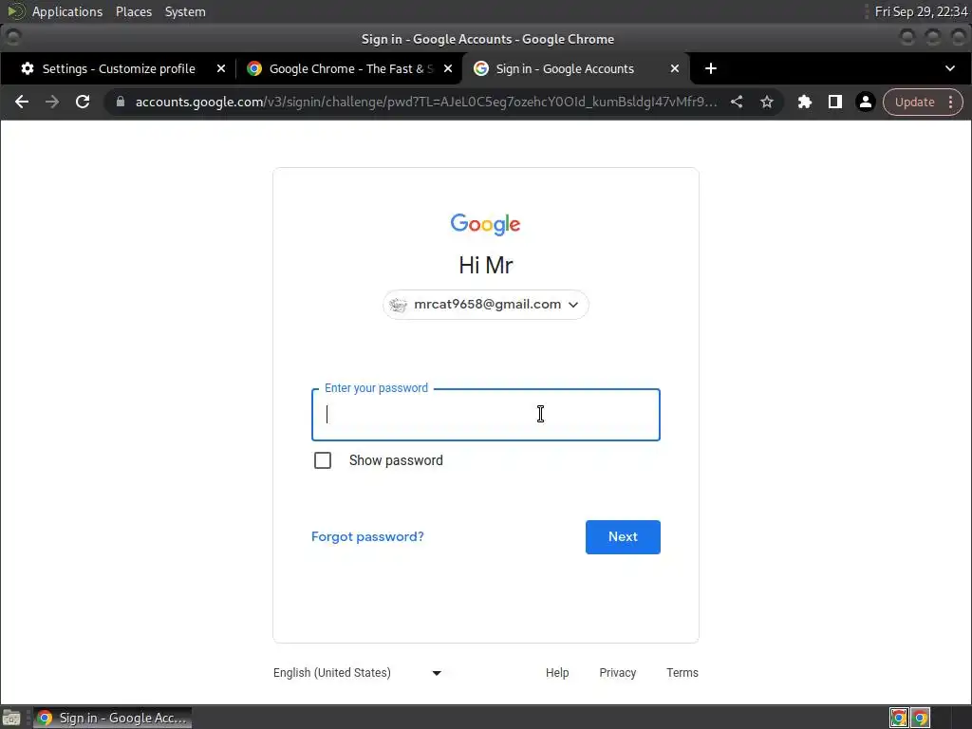
Task: Open the Places menu
Action: point(133,11)
